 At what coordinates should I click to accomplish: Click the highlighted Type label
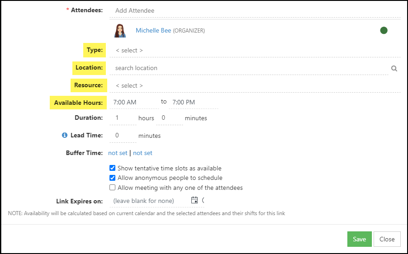click(95, 50)
